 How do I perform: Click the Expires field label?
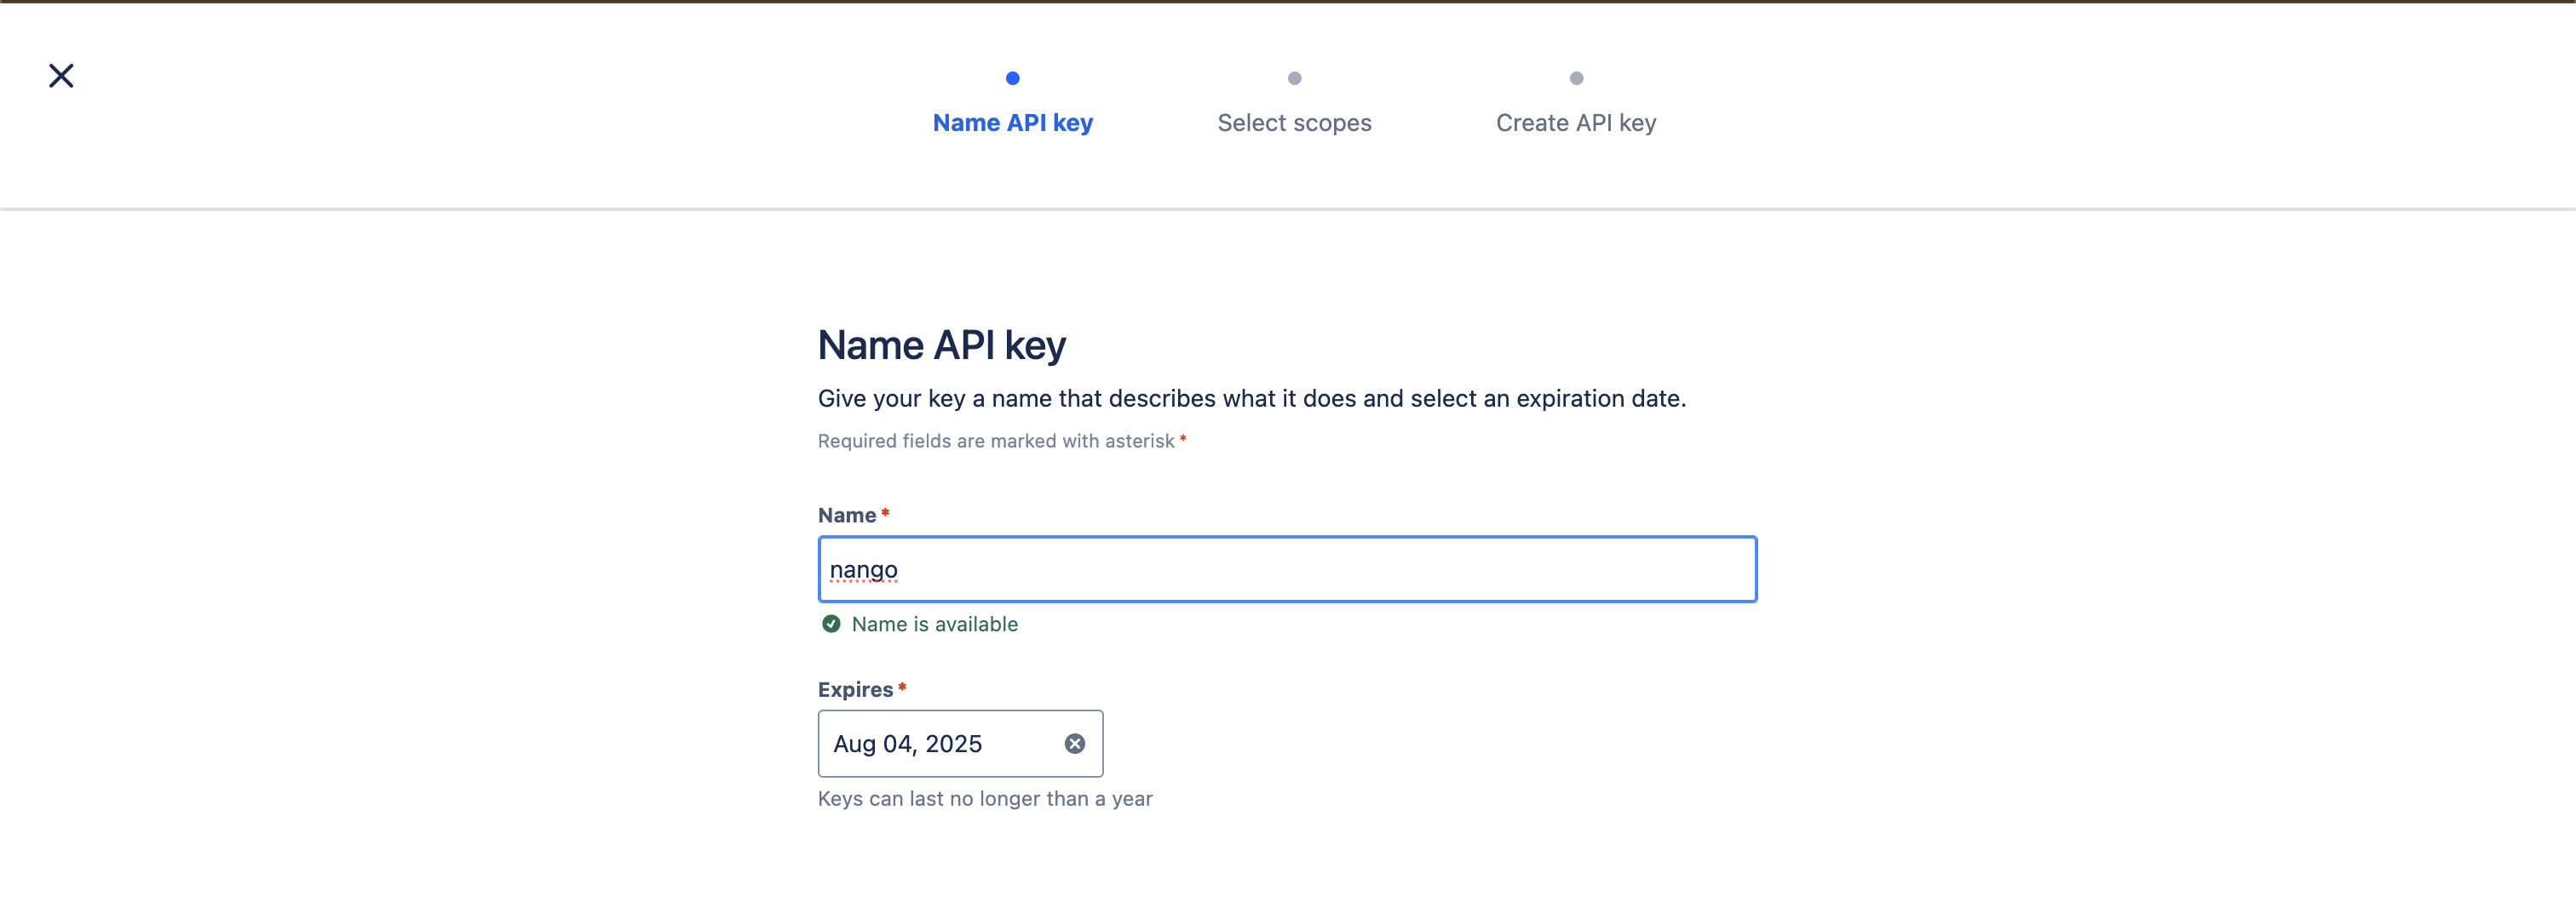click(x=855, y=689)
